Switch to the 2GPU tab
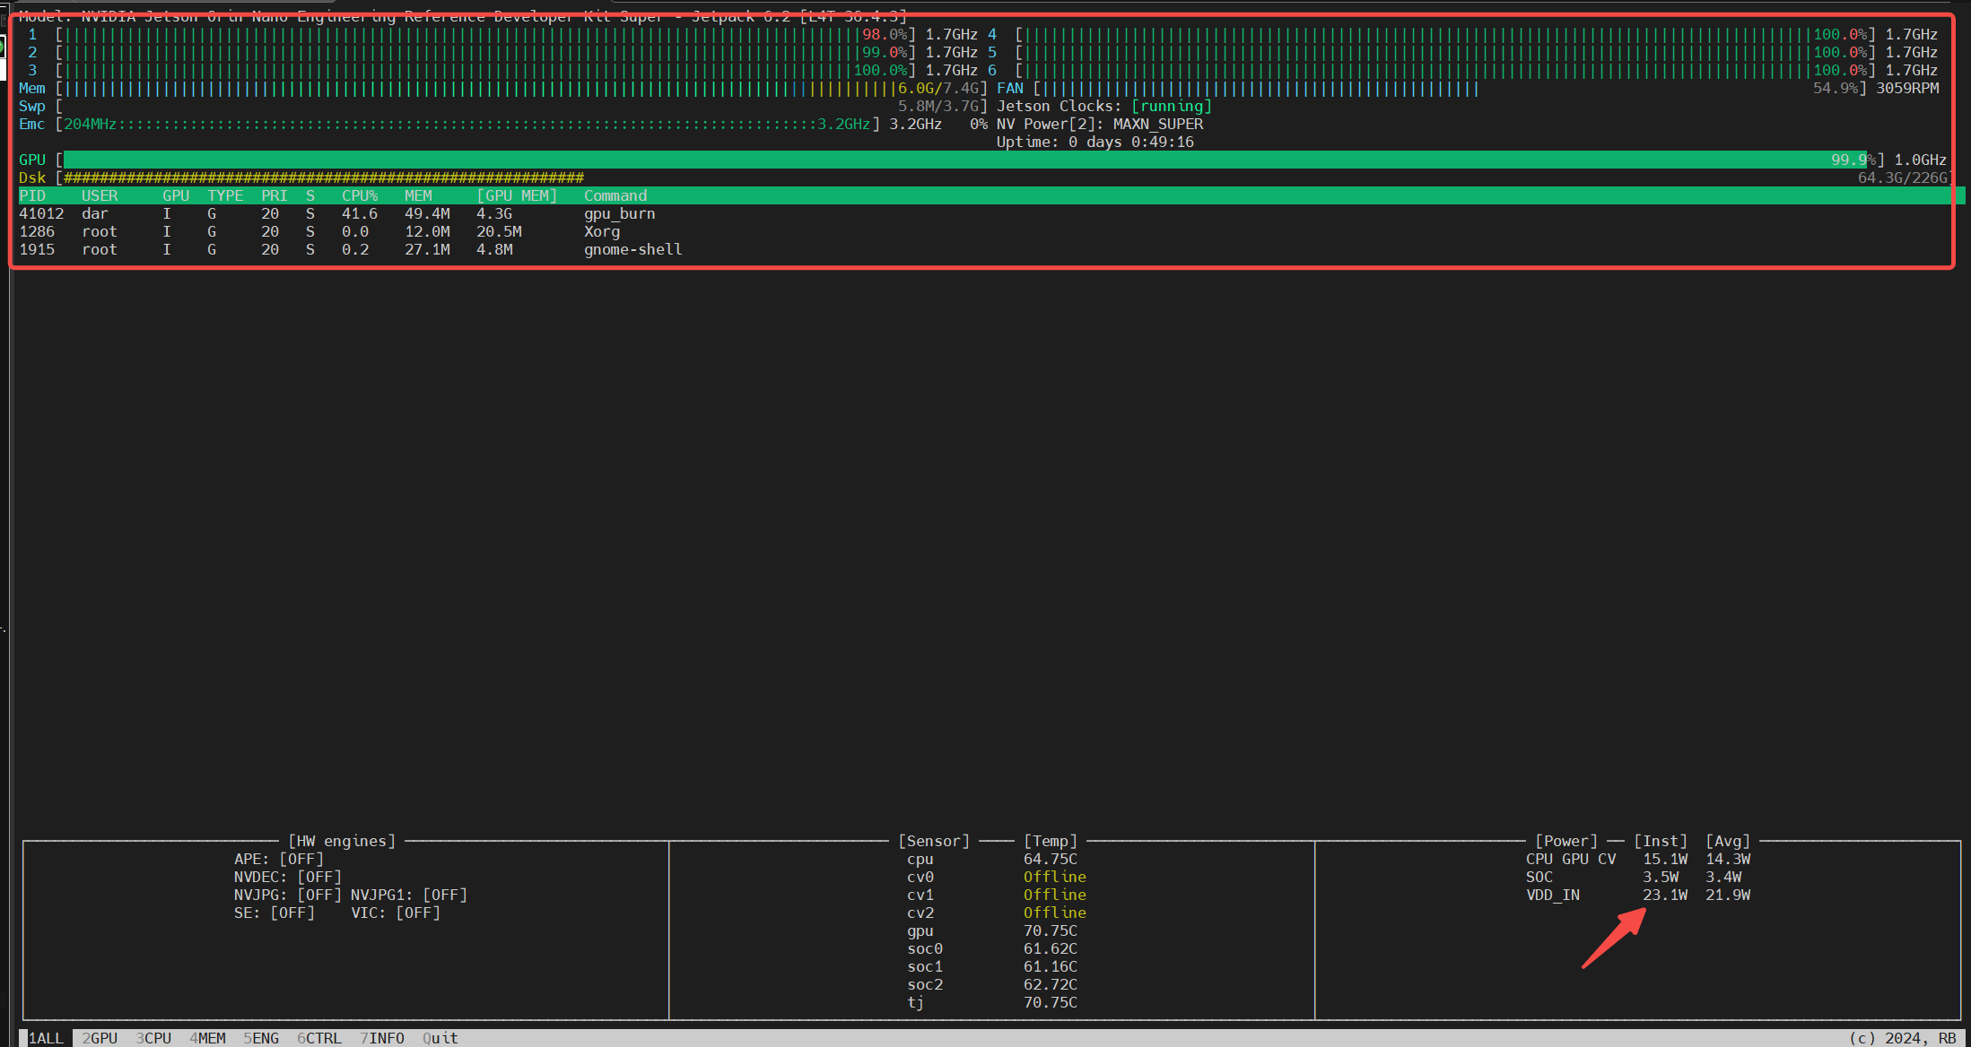 (100, 1038)
